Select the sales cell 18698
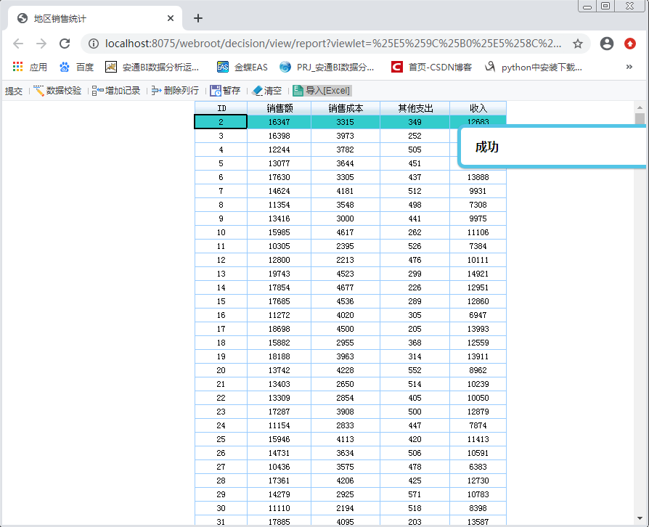This screenshot has width=649, height=527. pyautogui.click(x=279, y=329)
